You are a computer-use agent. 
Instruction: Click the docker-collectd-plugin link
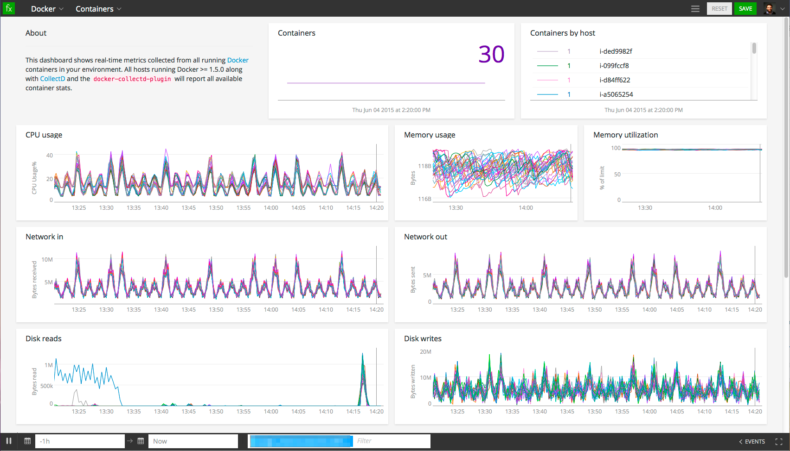132,79
